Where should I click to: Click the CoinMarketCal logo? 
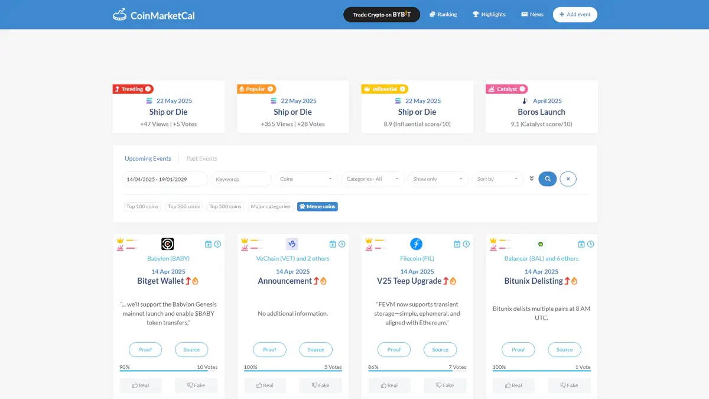pyautogui.click(x=154, y=15)
